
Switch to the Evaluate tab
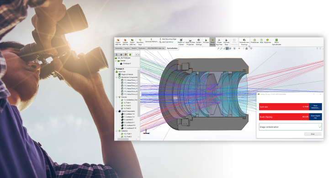[x=142, y=48]
